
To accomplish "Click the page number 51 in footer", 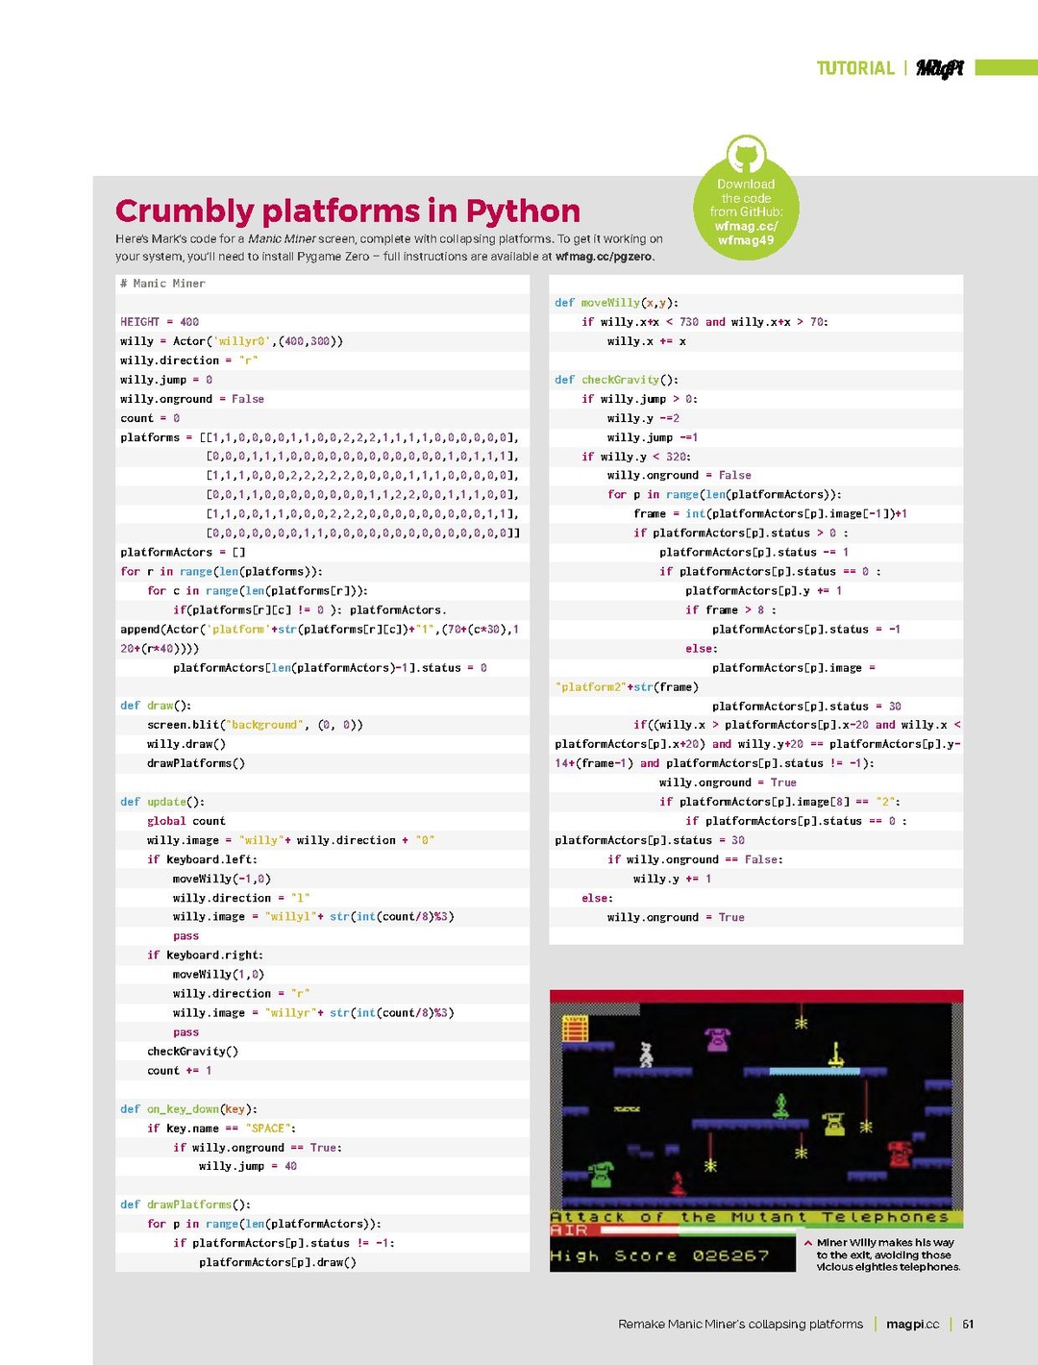I will 968,1324.
